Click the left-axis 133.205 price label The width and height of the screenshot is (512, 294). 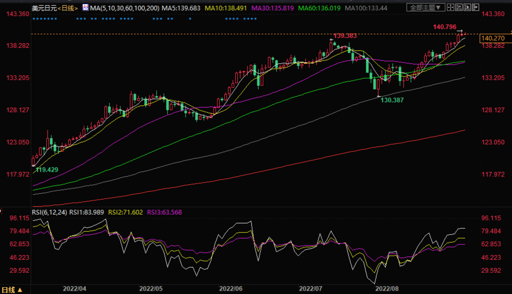pyautogui.click(x=18, y=78)
